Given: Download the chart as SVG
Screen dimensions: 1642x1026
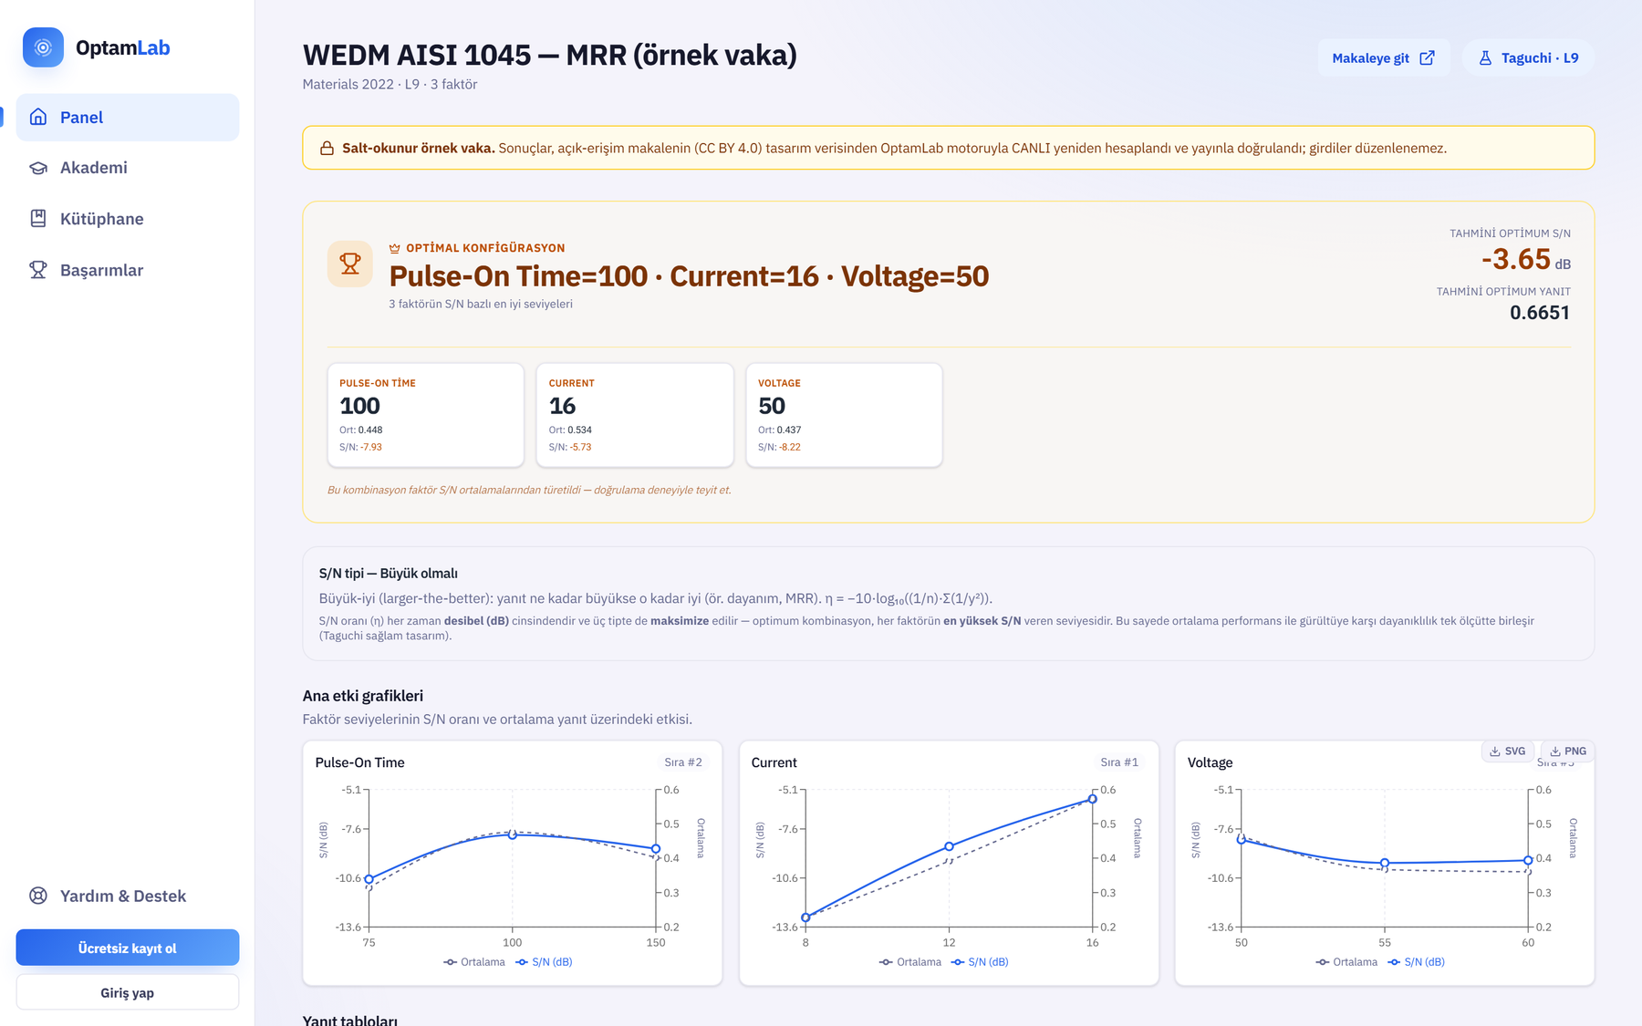Looking at the screenshot, I should click(1507, 751).
